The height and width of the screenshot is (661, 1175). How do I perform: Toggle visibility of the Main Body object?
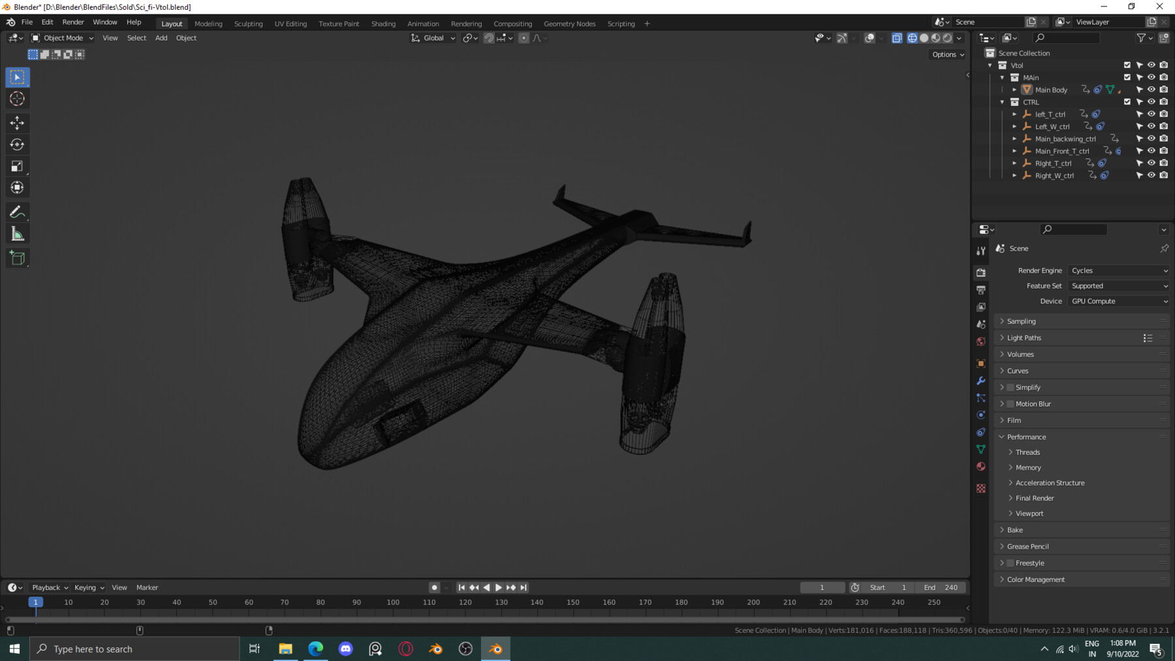point(1151,89)
